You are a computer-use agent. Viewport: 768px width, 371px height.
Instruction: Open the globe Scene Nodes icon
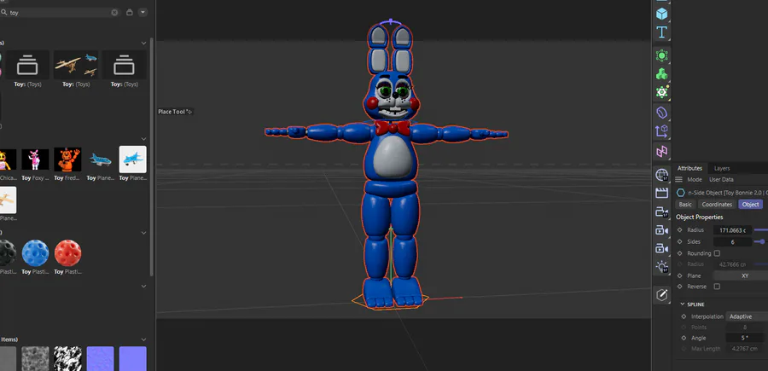661,174
